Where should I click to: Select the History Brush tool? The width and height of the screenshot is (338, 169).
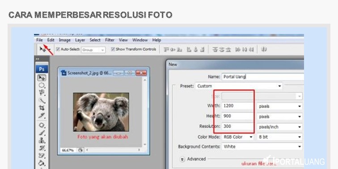[42, 148]
